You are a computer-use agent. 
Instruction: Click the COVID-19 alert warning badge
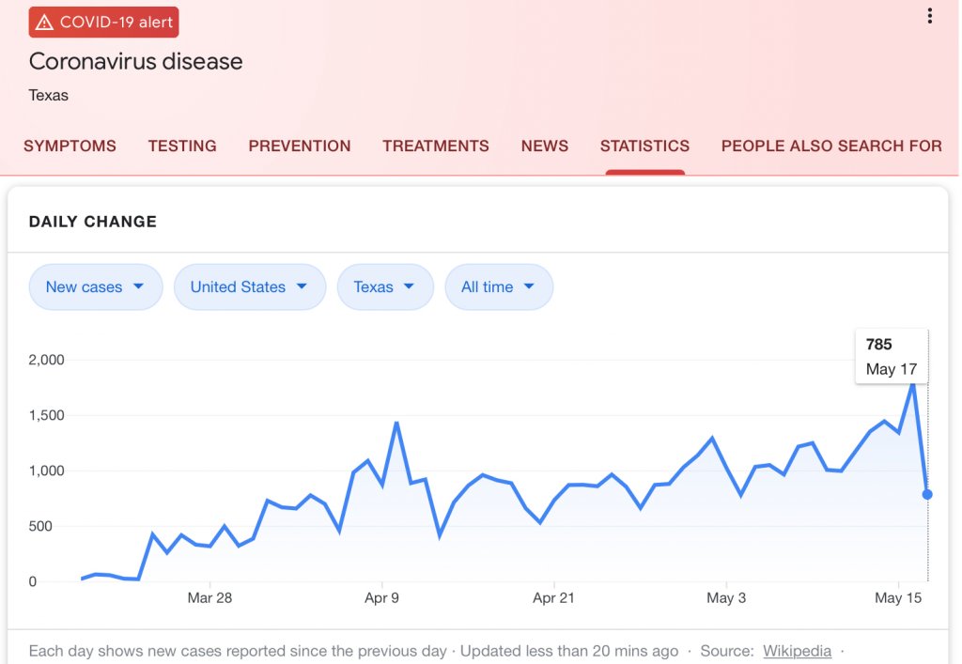pos(103,23)
